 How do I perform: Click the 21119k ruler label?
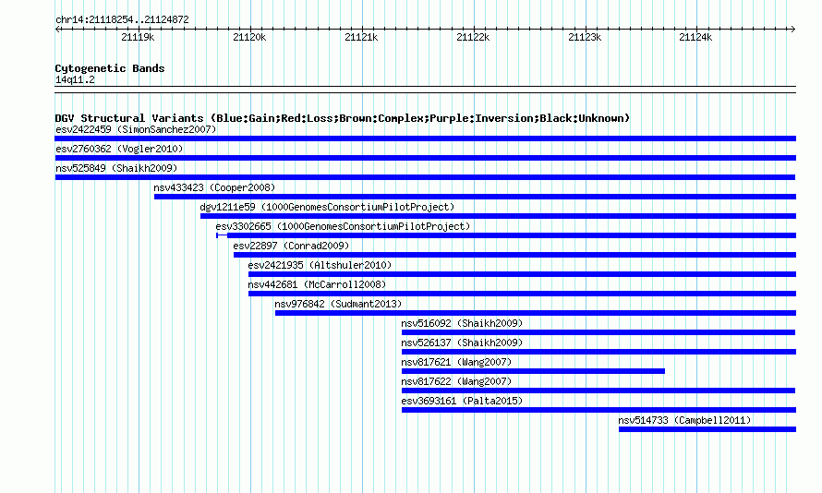[138, 37]
